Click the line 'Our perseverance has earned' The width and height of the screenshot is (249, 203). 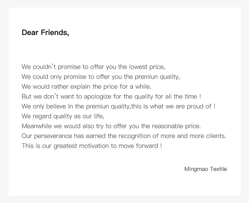point(124,136)
